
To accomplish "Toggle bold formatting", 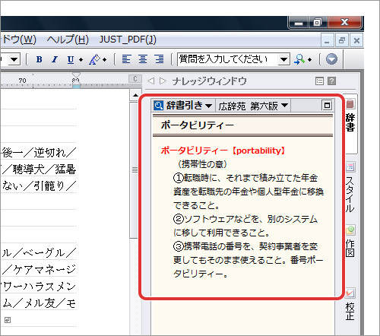I will tap(39, 59).
